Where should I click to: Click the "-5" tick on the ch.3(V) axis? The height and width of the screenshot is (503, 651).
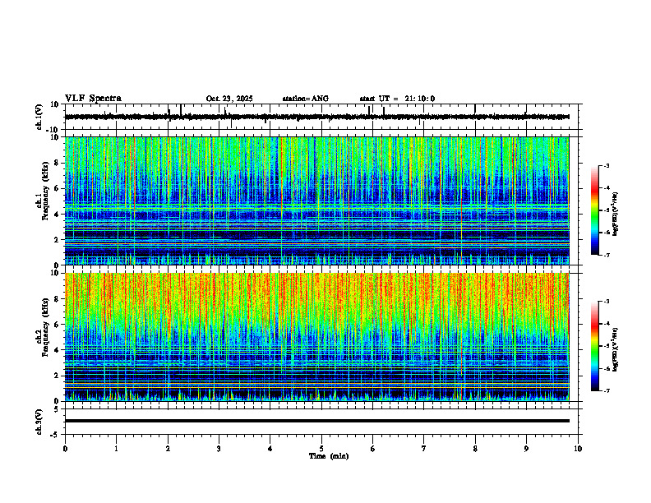coord(56,435)
